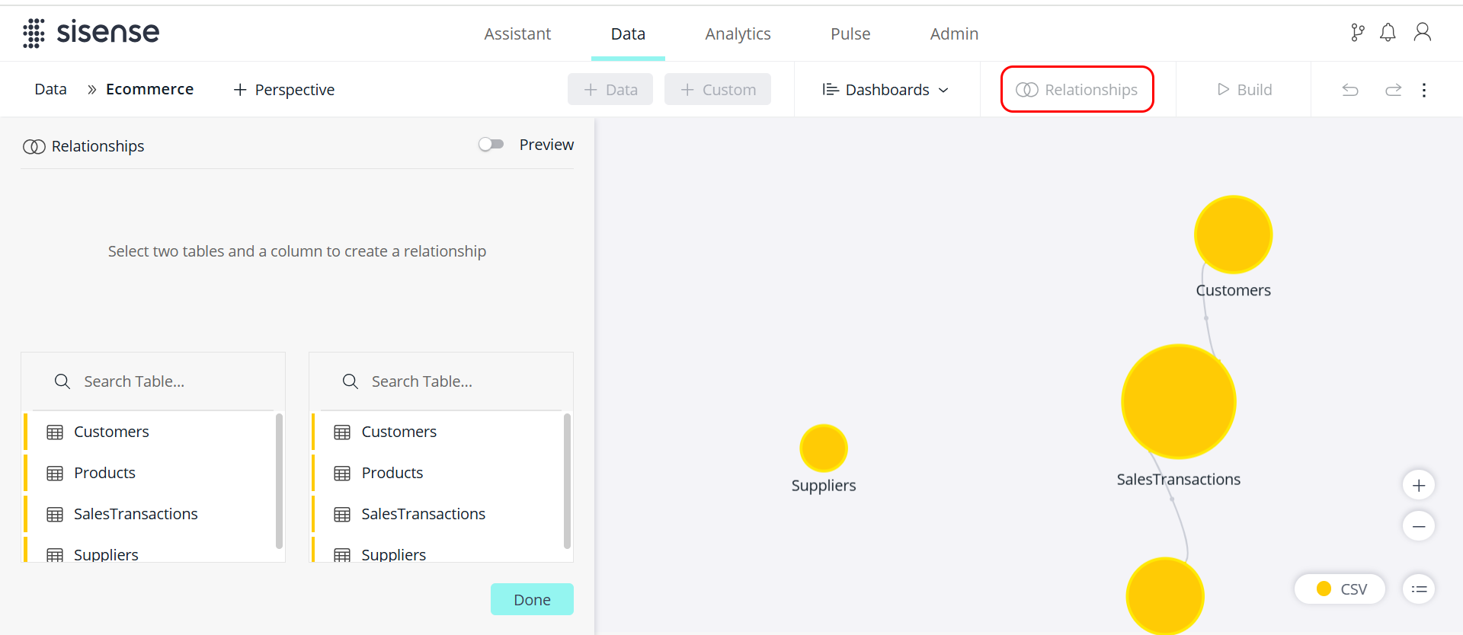Click the bottom yellow node on canvas
This screenshot has height=635, width=1463.
pyautogui.click(x=1165, y=595)
